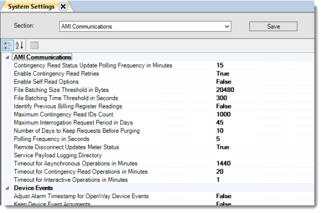Select Enable Self Read Options property
This screenshot has height=213, width=322.
(x=46, y=82)
